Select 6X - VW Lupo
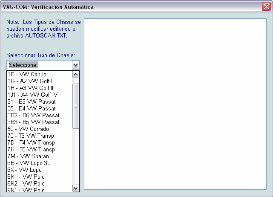The image size is (273, 197). 24,170
